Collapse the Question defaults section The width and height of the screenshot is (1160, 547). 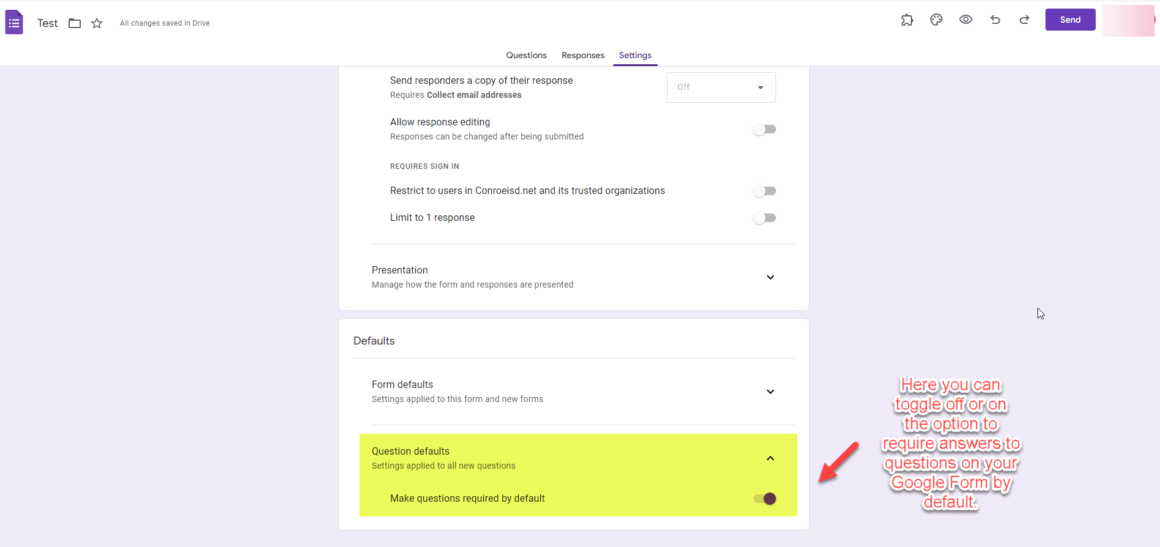(770, 458)
